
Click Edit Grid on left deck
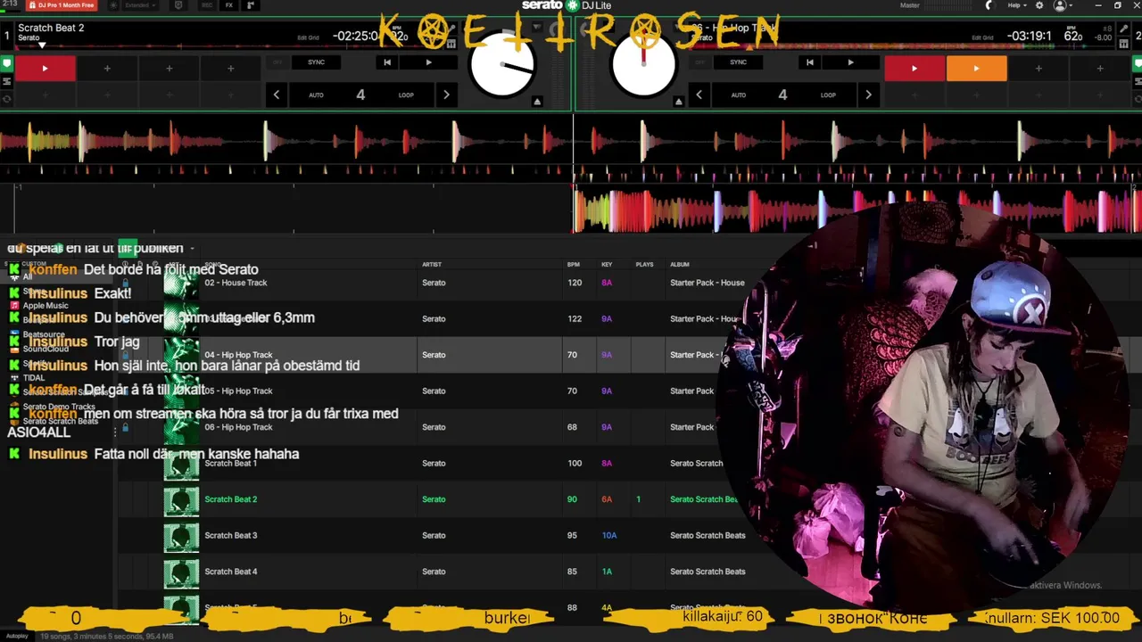(x=308, y=37)
